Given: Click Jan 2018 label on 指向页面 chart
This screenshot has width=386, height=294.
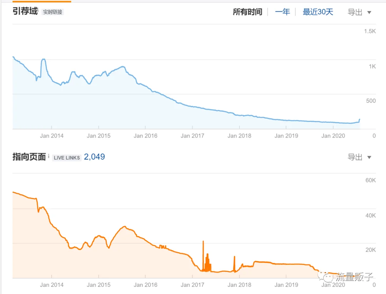Looking at the screenshot, I should tap(239, 285).
